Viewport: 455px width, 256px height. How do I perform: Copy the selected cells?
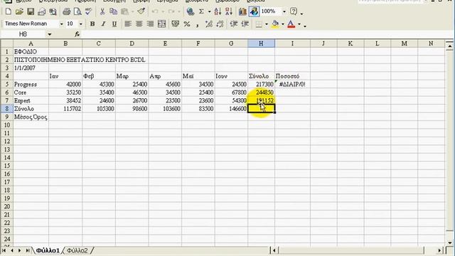(114, 11)
